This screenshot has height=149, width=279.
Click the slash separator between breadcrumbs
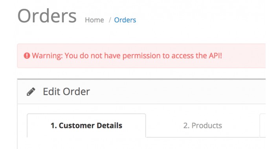(110, 20)
